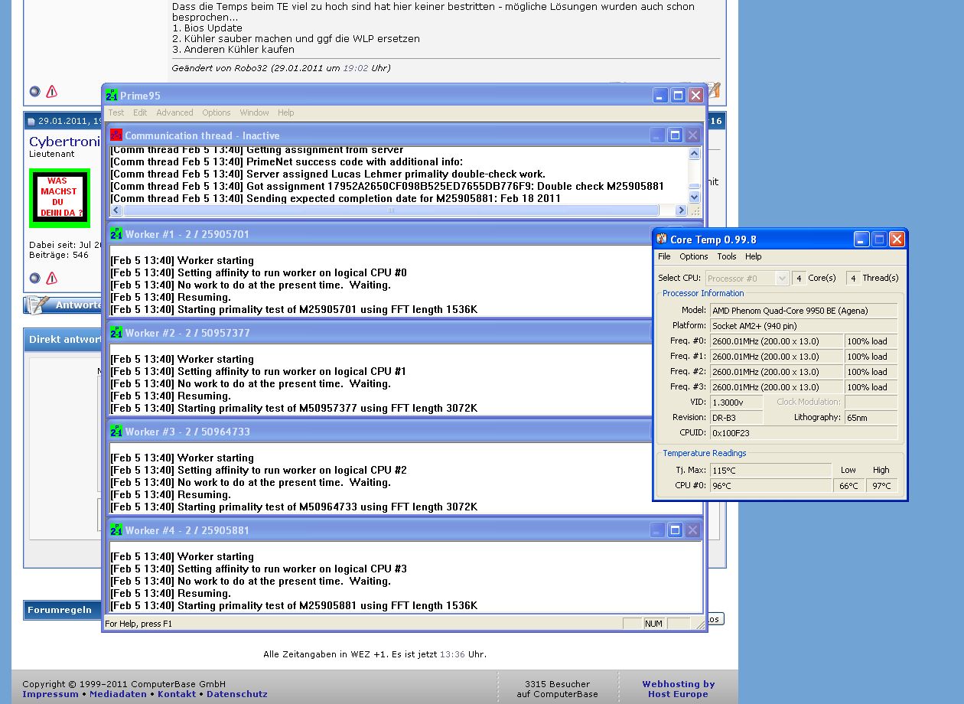
Task: Click the post icon beside the 29.01.2011 date
Action: point(31,122)
